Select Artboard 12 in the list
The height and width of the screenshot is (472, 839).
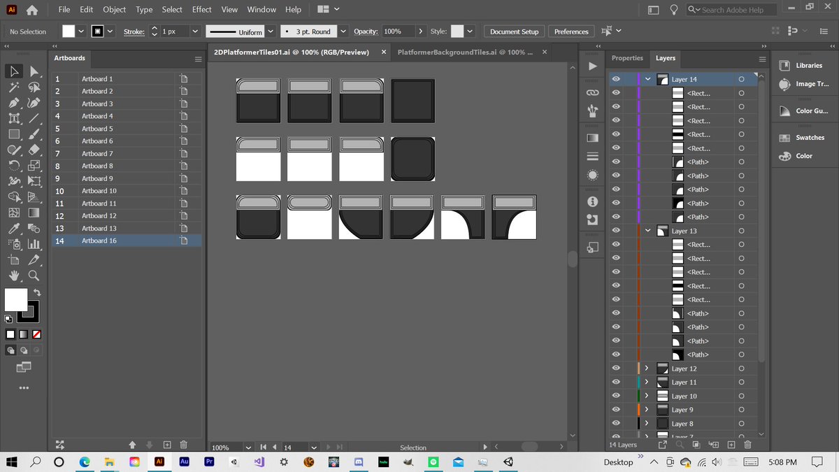tap(126, 215)
